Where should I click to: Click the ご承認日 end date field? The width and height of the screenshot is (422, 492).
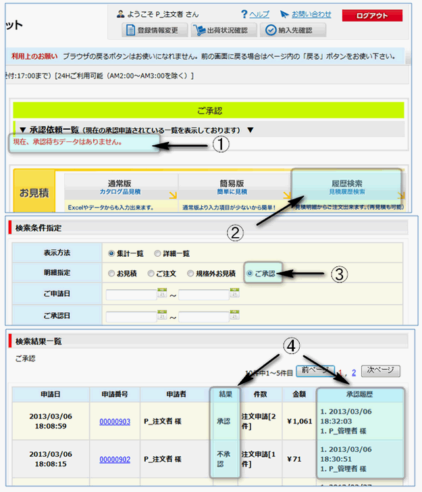tap(204, 317)
